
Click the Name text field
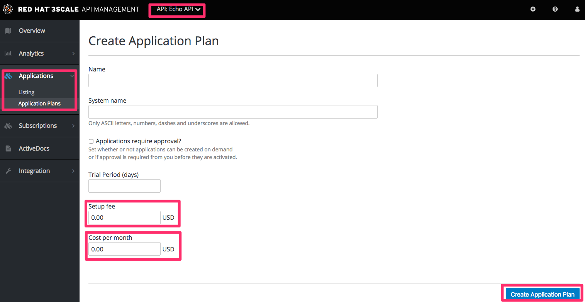click(x=233, y=81)
